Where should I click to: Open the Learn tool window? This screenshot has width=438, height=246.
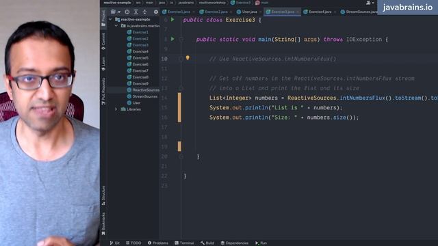103,64
